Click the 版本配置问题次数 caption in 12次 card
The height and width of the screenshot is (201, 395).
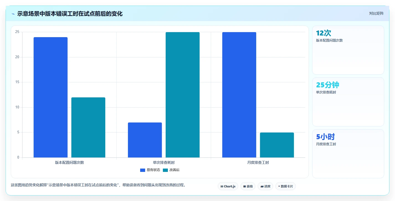point(329,40)
